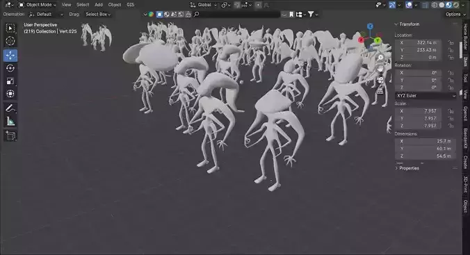Viewport: 470px width, 255px height.
Task: Select the Scale tool
Action: pyautogui.click(x=10, y=81)
